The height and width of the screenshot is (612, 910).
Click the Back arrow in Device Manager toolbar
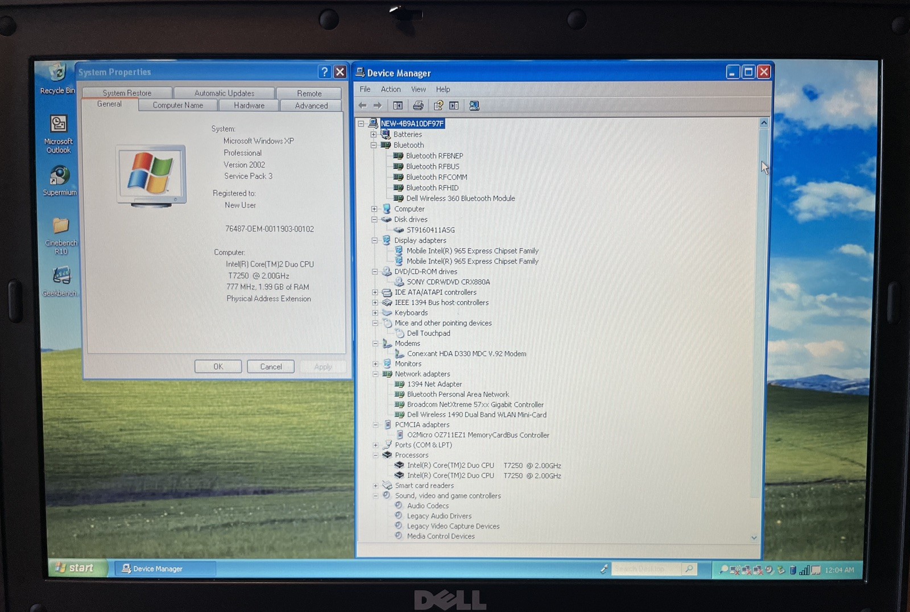[362, 106]
